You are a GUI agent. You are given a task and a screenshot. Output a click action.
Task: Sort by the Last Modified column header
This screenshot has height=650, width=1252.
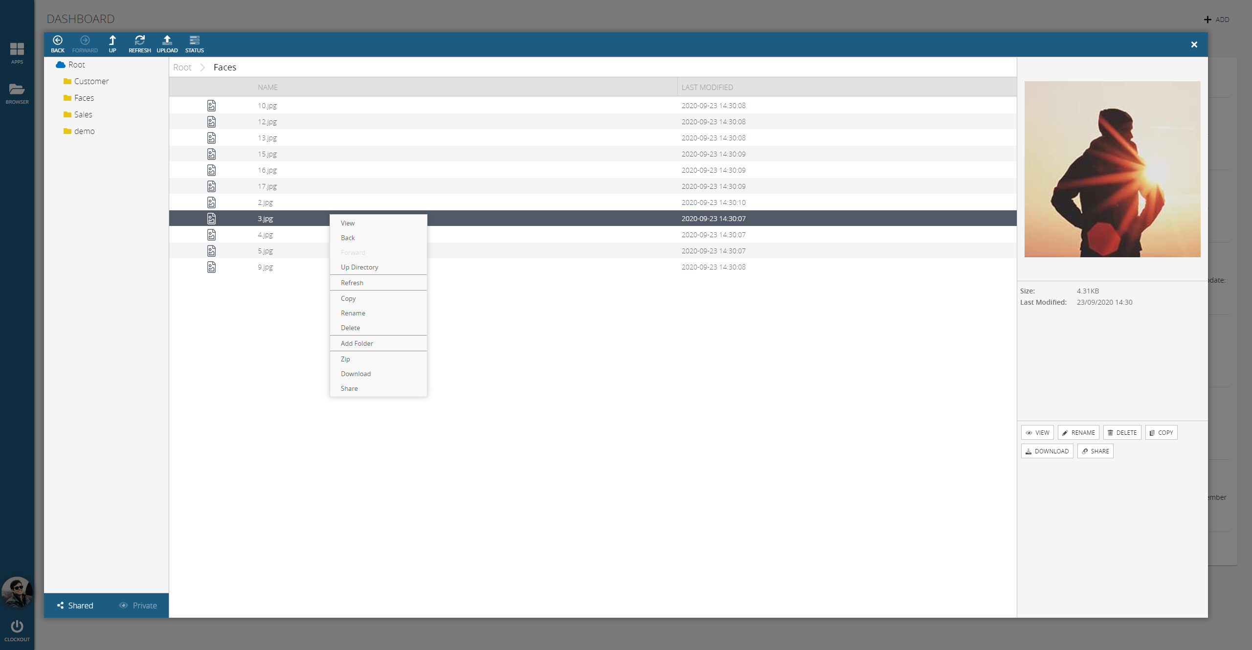(707, 87)
